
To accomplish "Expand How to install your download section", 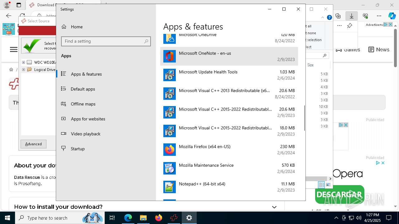I will (274, 207).
